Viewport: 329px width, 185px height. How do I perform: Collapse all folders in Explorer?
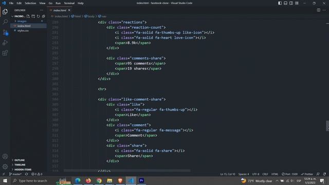click(43, 16)
